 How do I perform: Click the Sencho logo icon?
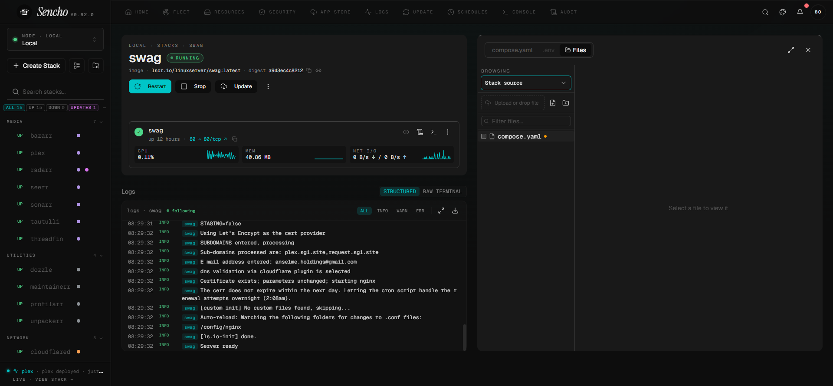pos(24,12)
